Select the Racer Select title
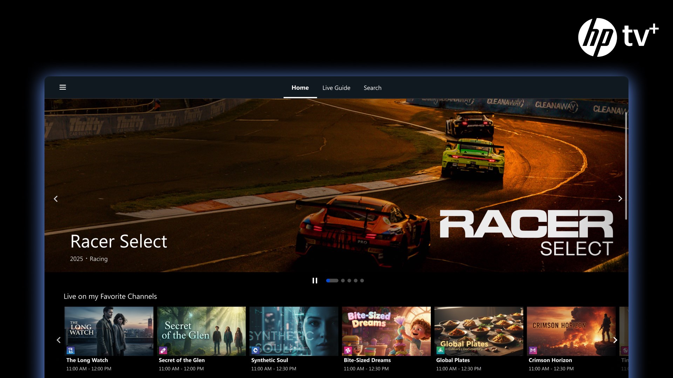673x378 pixels. click(118, 241)
